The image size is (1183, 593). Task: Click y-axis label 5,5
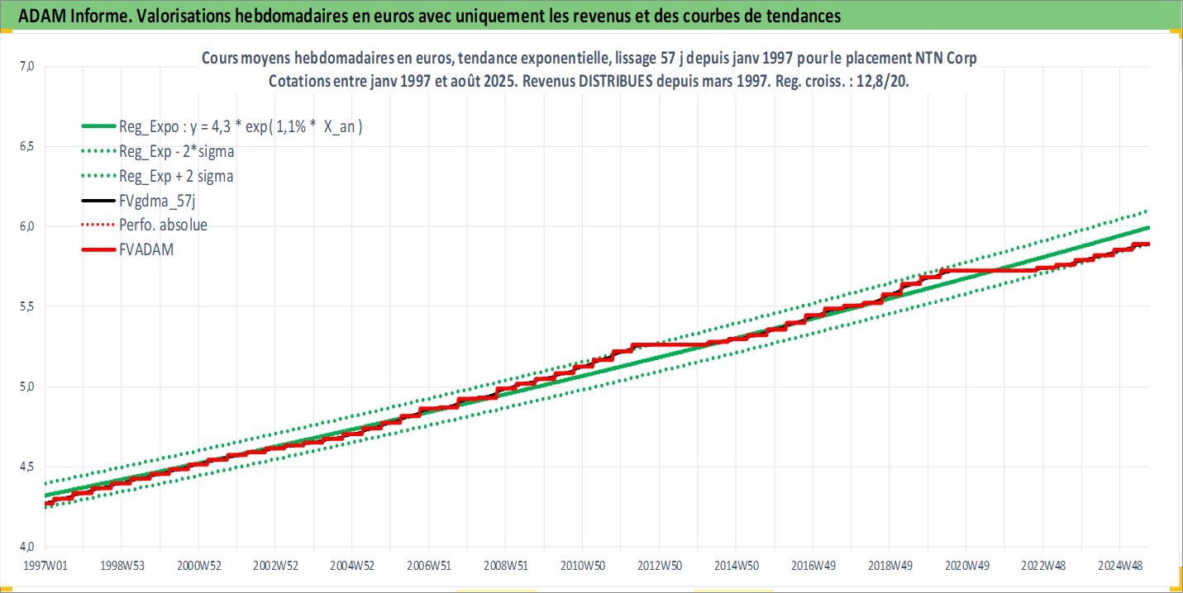point(26,306)
